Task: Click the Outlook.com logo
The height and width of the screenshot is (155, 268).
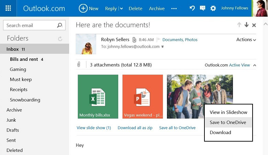Action: [44, 8]
